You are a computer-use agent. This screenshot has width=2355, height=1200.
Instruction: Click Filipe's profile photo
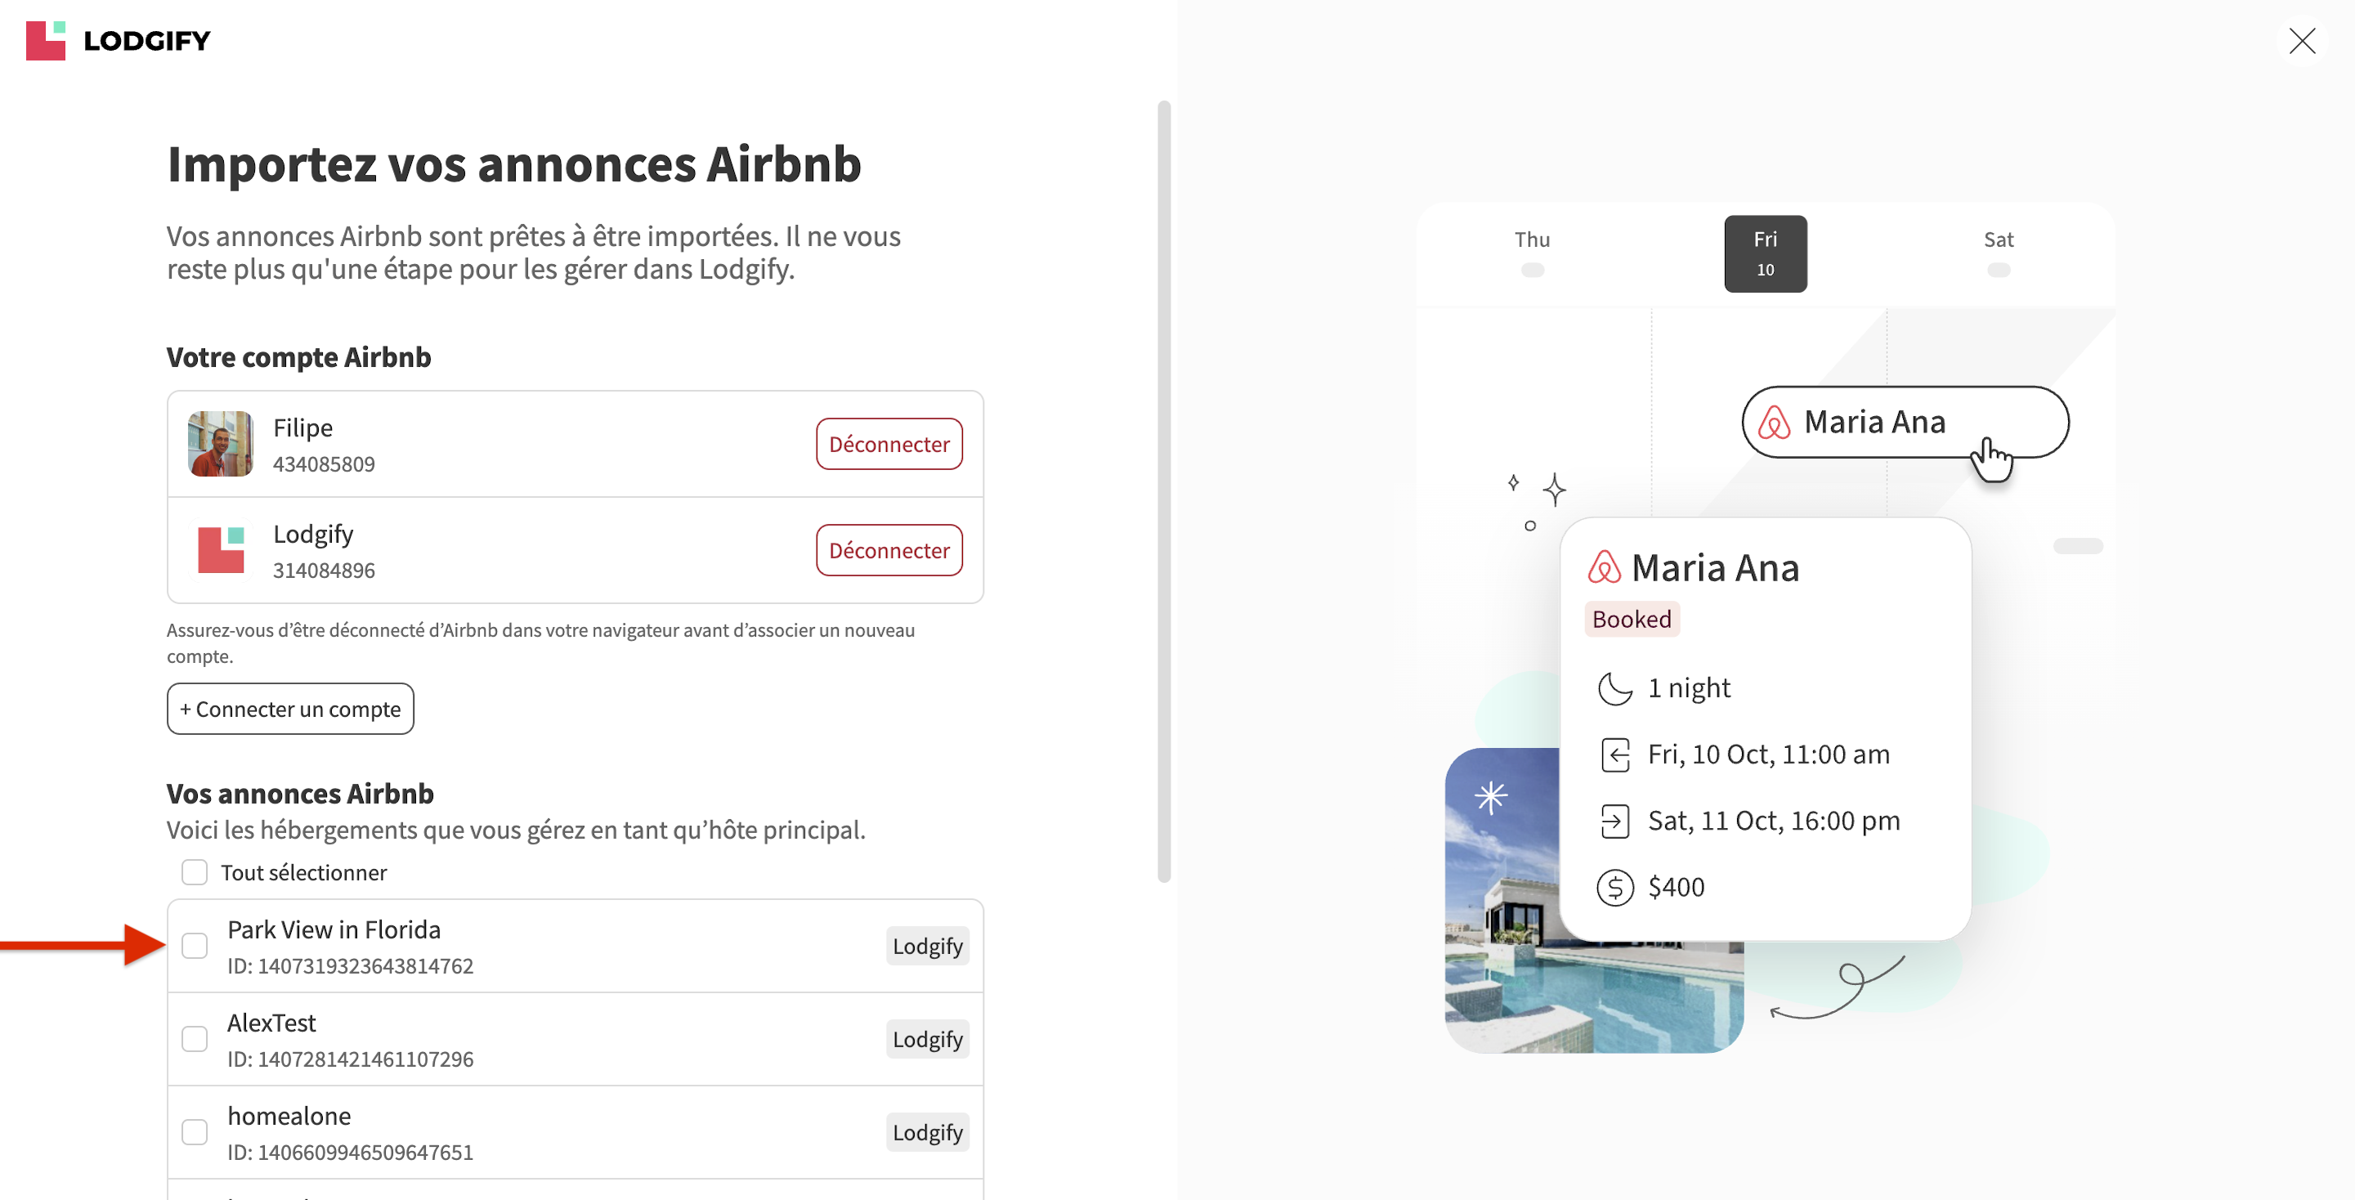point(221,444)
